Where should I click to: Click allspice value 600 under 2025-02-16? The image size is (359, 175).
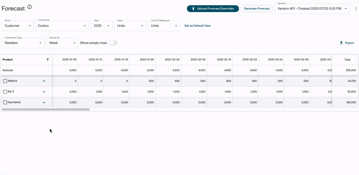229,81
